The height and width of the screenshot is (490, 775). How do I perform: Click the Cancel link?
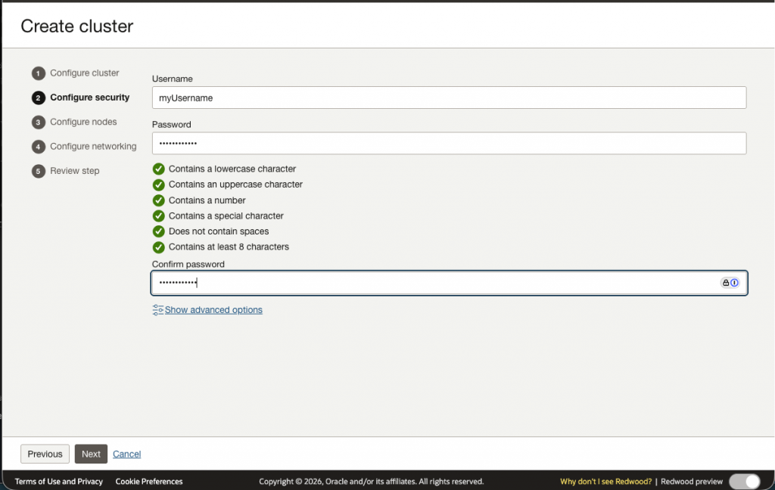[x=127, y=454]
